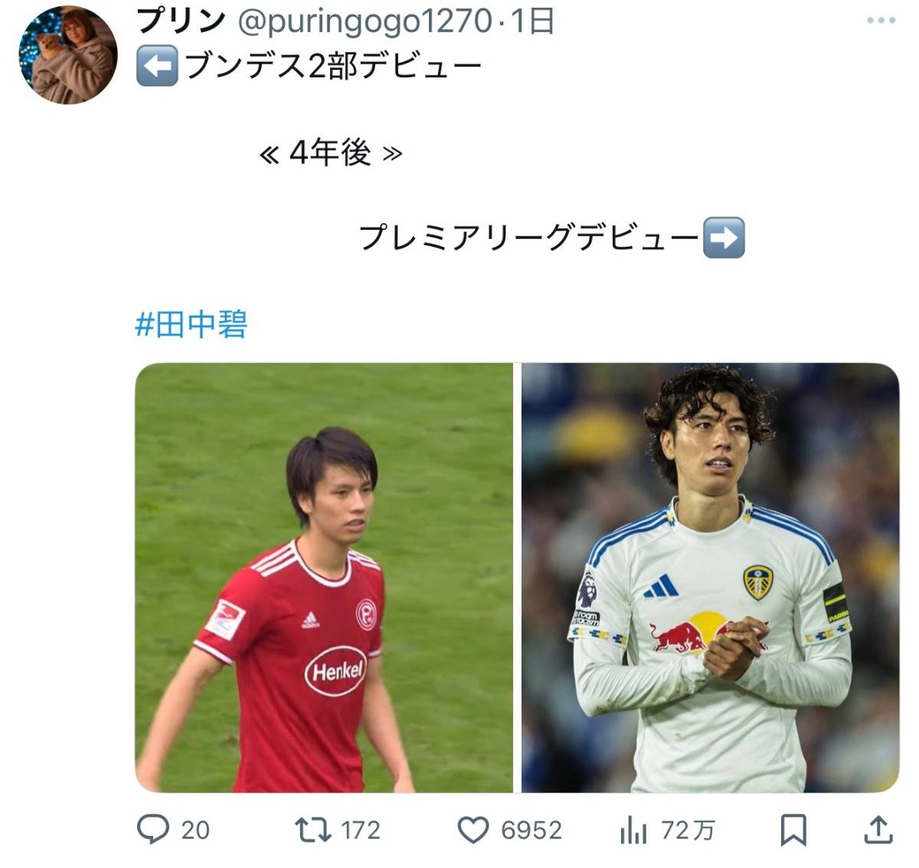Click the repost count 172
The image size is (919, 868).
[x=360, y=830]
